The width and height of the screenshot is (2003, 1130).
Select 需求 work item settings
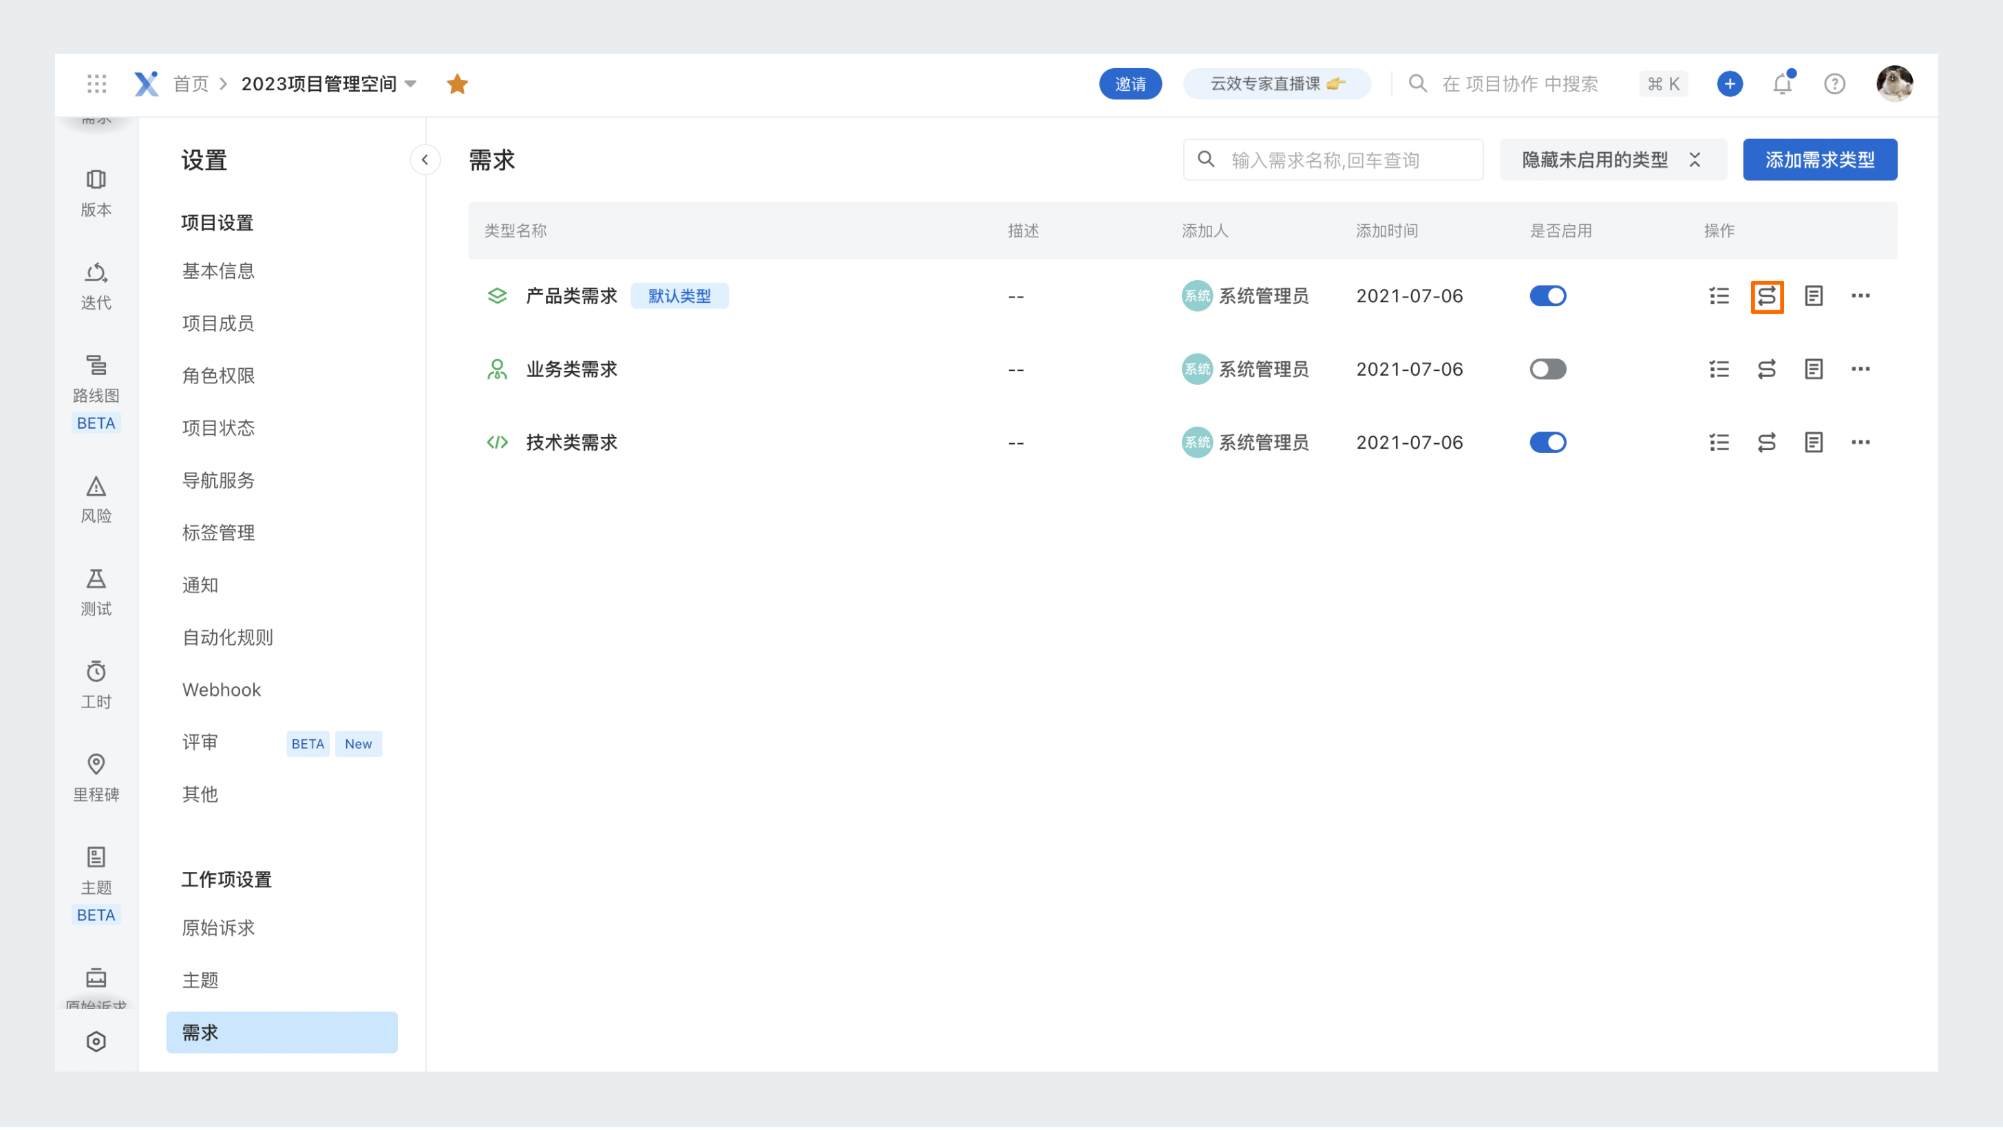[282, 1033]
